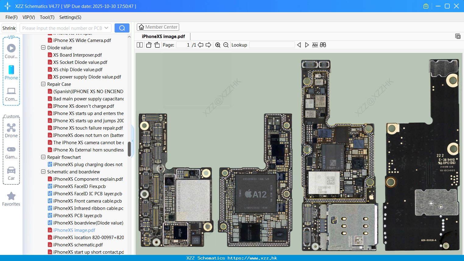Open iPhoneXS plug charging flowchart
This screenshot has width=464, height=261.
[x=88, y=164]
